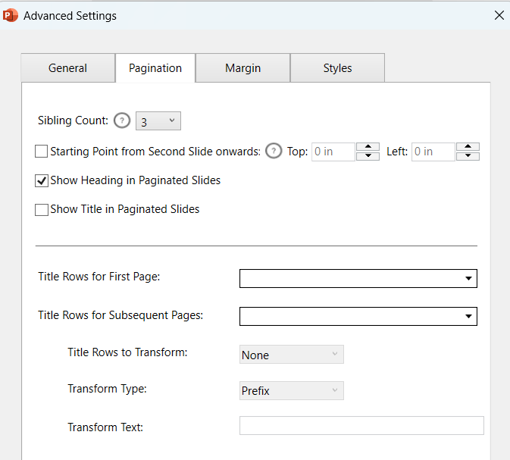Image resolution: width=510 pixels, height=460 pixels.
Task: Decrease the Top value with down arrow
Action: click(x=368, y=156)
